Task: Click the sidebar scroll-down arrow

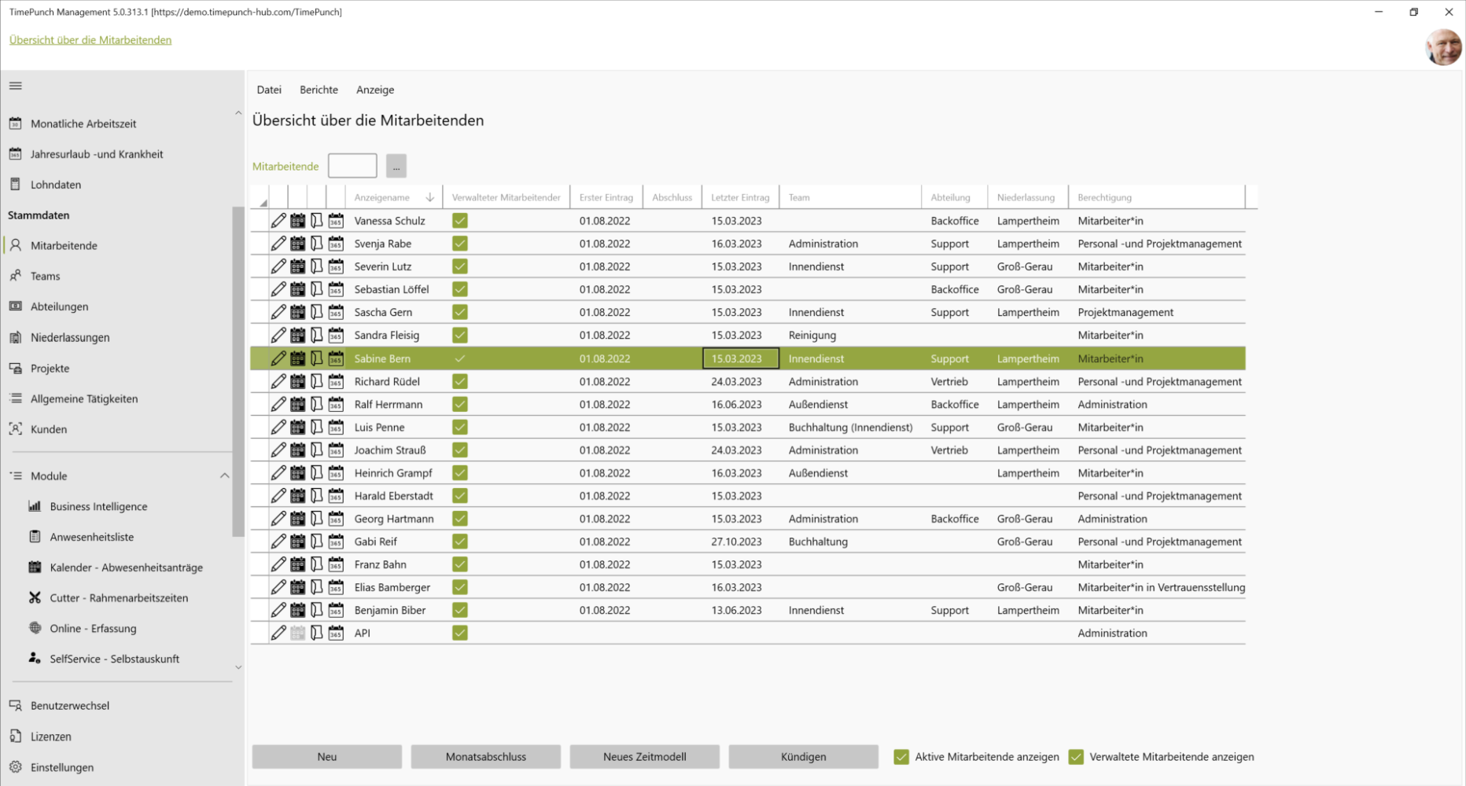Action: coord(238,667)
